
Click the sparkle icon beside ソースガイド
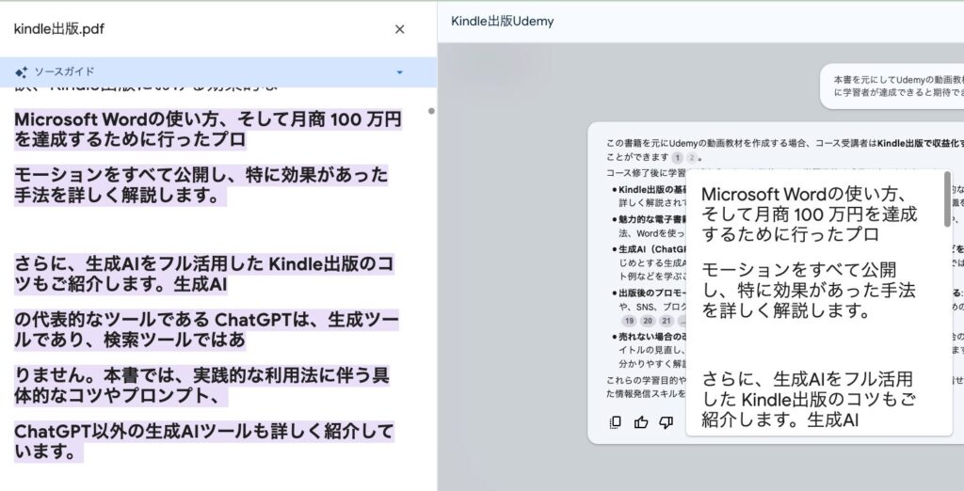[x=21, y=71]
